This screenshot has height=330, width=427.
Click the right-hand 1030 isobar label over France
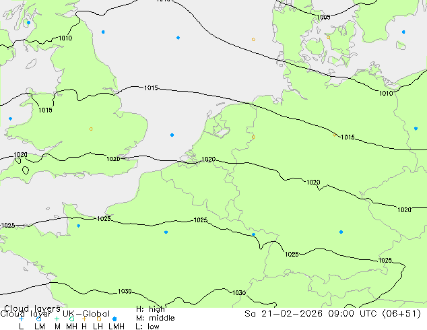click(239, 293)
